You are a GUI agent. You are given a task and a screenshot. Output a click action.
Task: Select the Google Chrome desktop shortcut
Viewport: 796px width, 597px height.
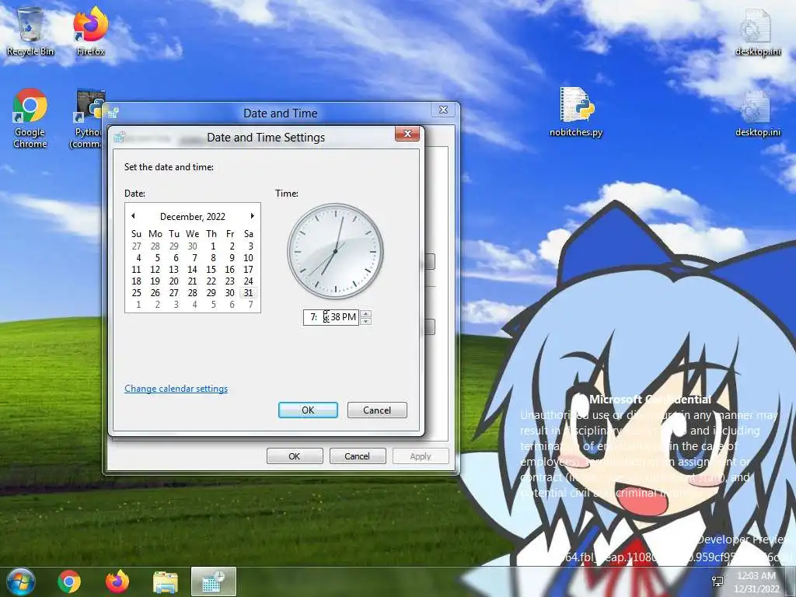click(30, 119)
